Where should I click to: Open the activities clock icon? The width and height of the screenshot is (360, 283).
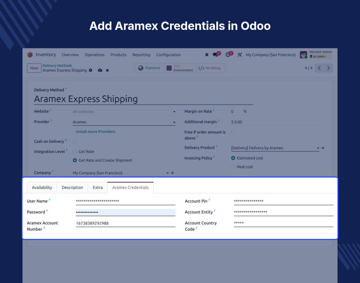pos(228,55)
